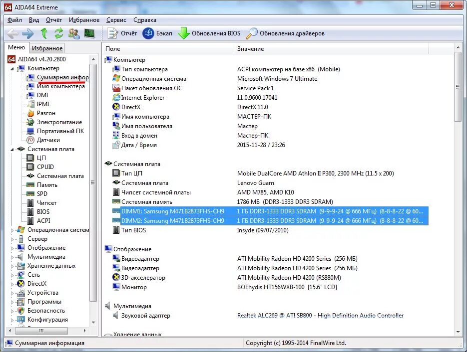This screenshot has width=467, height=352.
Task: Open the Отчёт menu in menu bar
Action: pos(54,20)
